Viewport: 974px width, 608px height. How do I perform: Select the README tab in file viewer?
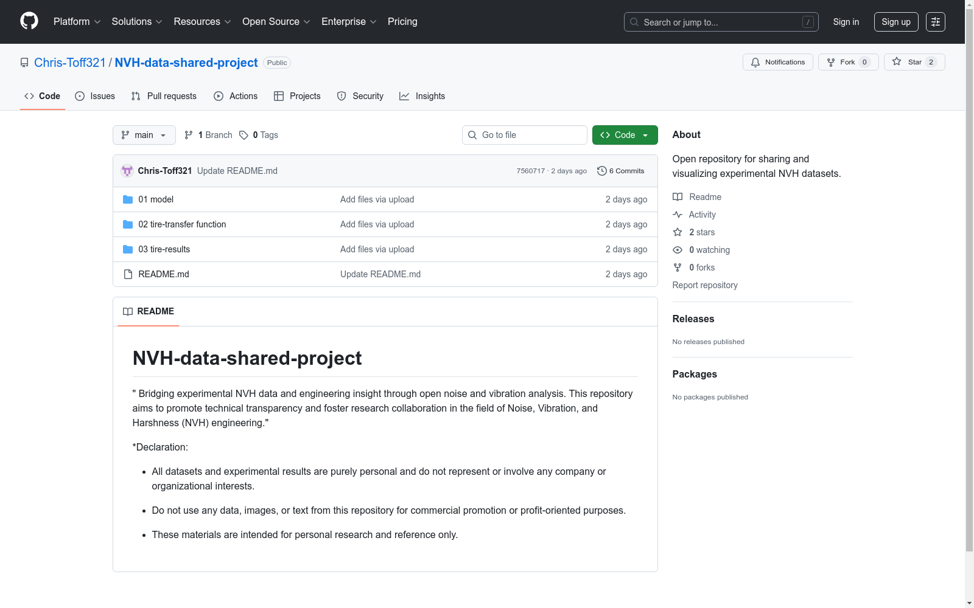[149, 311]
